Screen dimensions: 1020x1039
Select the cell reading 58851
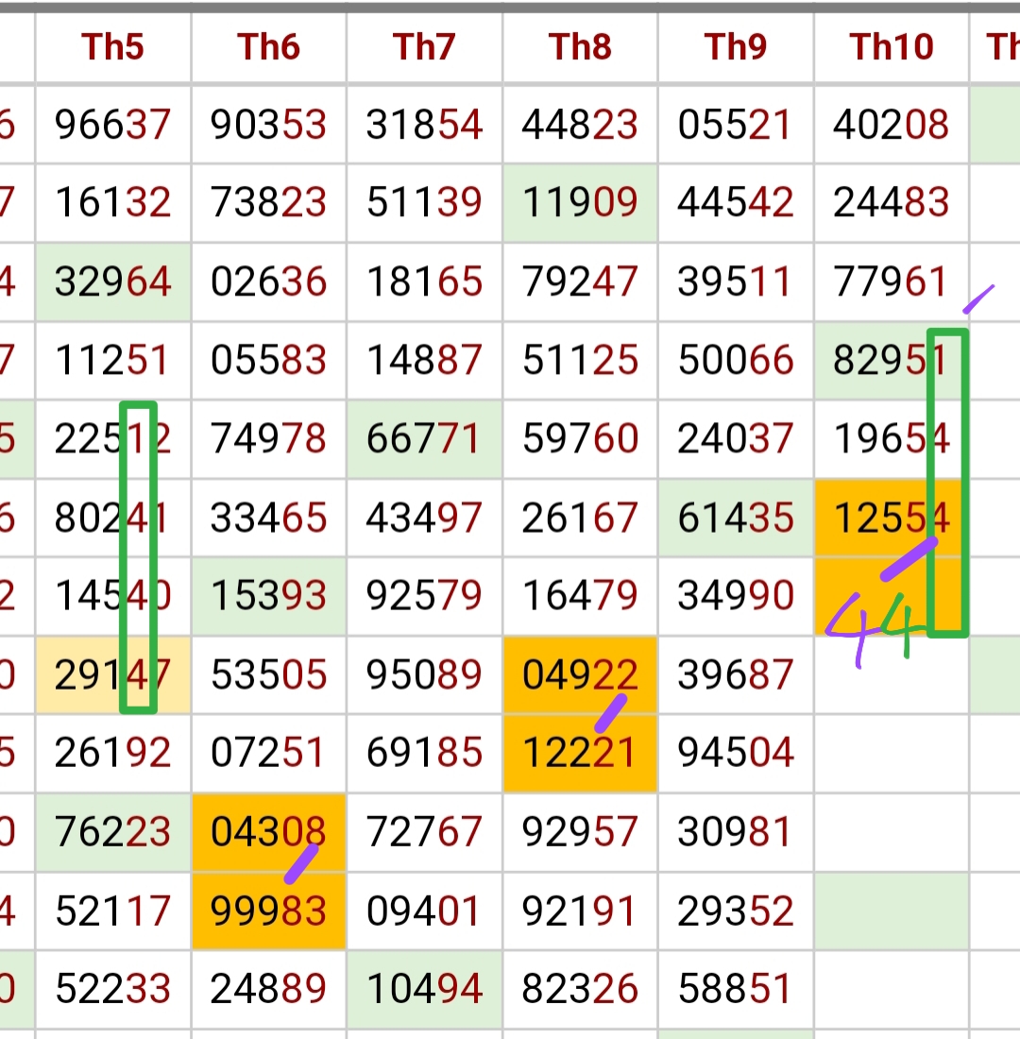736,989
